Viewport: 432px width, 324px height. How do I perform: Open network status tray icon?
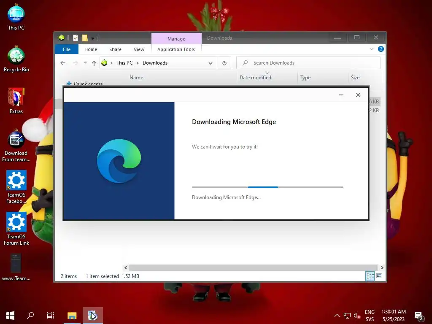tap(347, 316)
